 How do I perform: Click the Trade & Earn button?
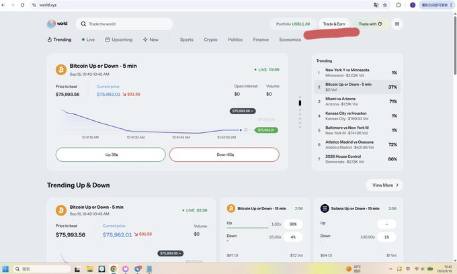pyautogui.click(x=334, y=24)
